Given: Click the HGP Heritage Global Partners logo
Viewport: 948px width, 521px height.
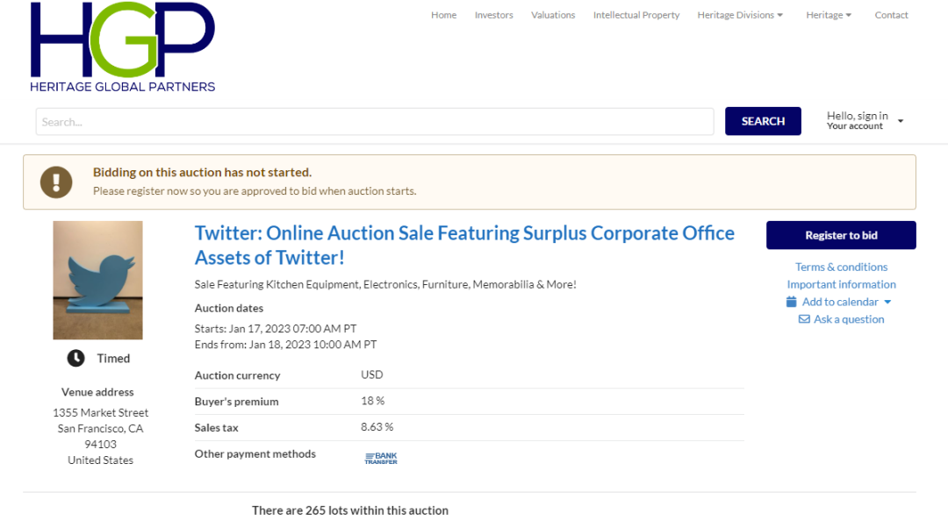Looking at the screenshot, I should coord(122,46).
